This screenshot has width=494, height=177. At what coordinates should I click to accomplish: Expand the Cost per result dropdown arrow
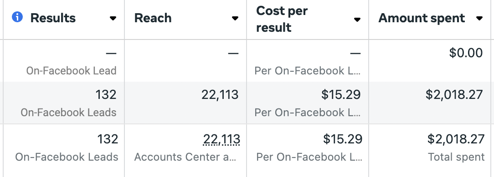[x=357, y=20]
